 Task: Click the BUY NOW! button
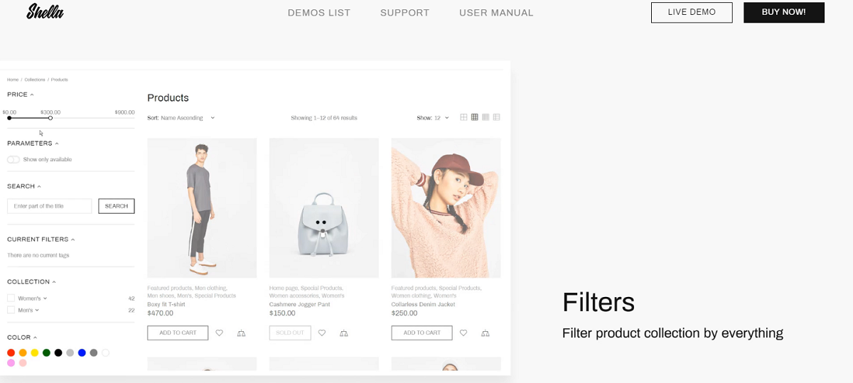784,12
